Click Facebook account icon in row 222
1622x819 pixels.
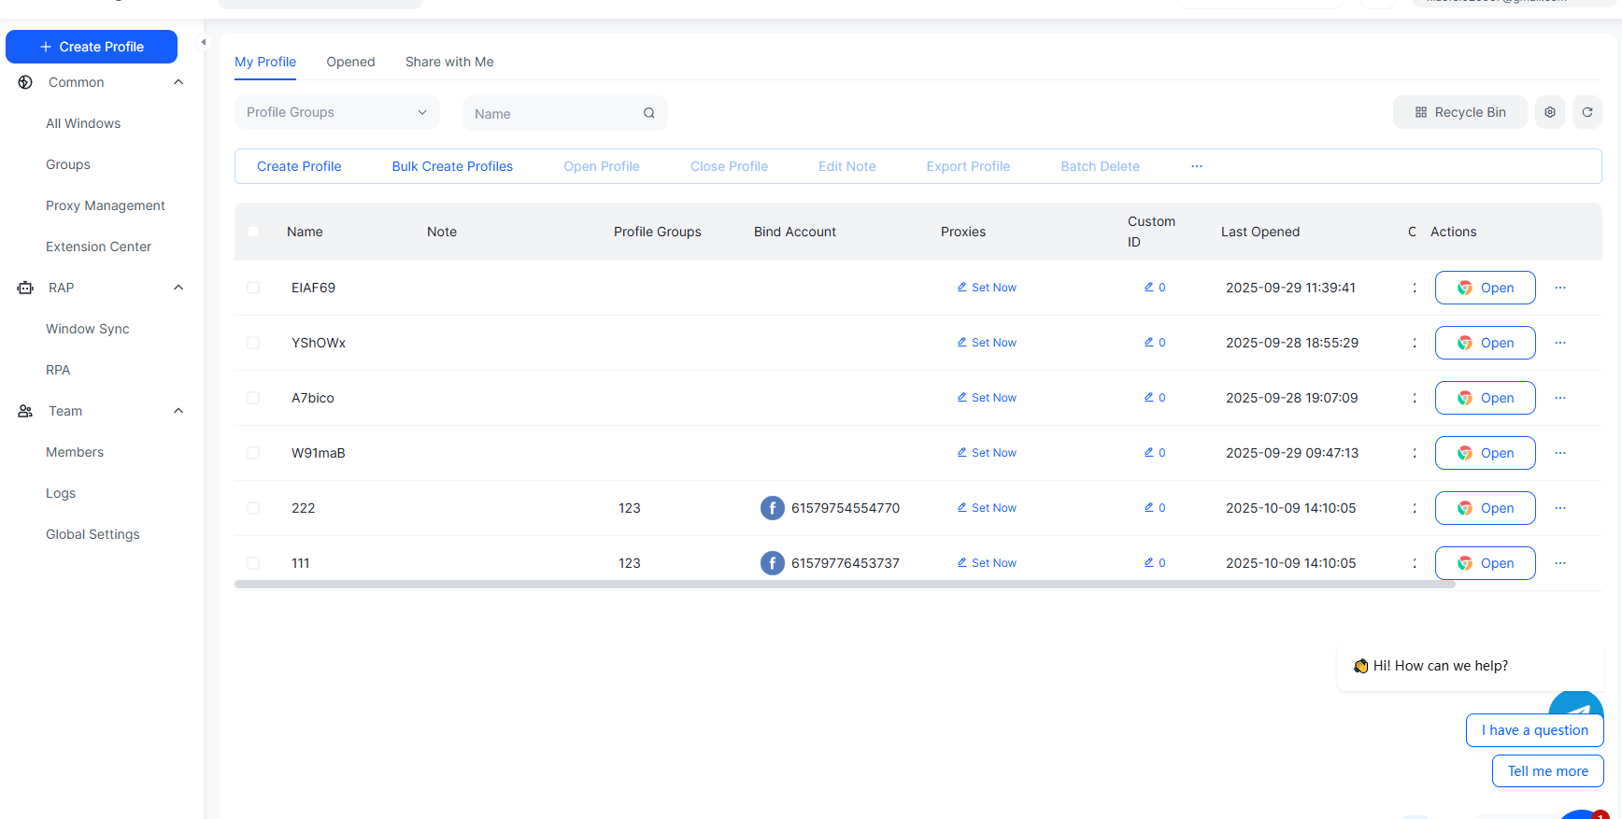pos(772,508)
